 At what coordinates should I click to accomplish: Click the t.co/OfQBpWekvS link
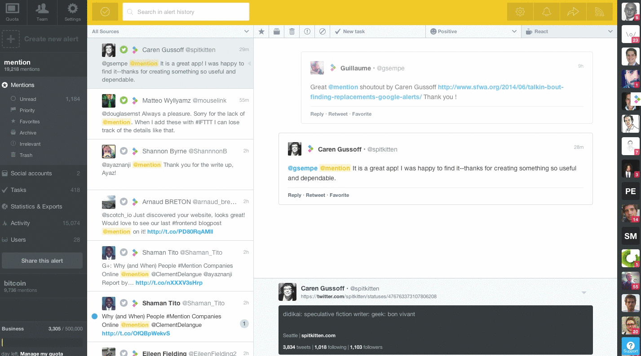[136, 334]
